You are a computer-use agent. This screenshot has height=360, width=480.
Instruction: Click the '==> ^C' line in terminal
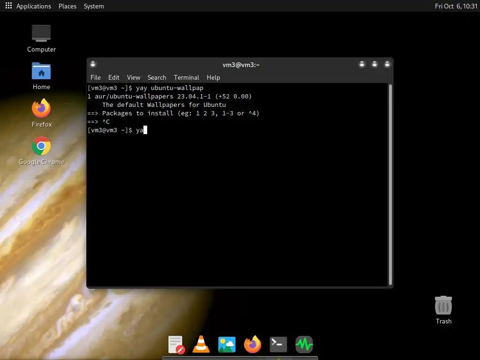[x=98, y=121]
